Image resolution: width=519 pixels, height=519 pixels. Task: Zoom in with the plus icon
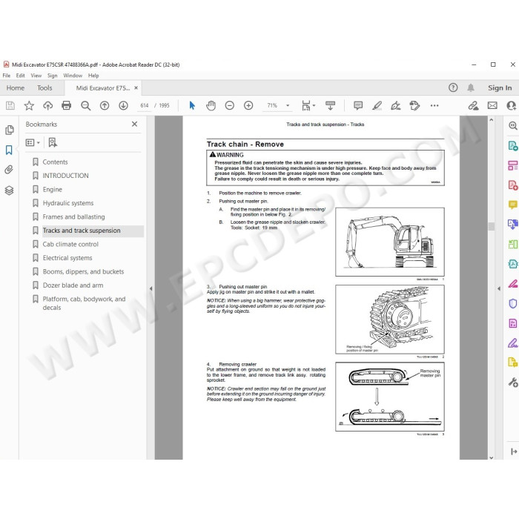(x=248, y=105)
